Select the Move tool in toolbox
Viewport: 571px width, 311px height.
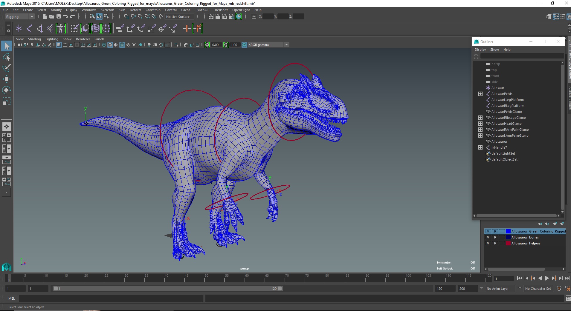6,79
